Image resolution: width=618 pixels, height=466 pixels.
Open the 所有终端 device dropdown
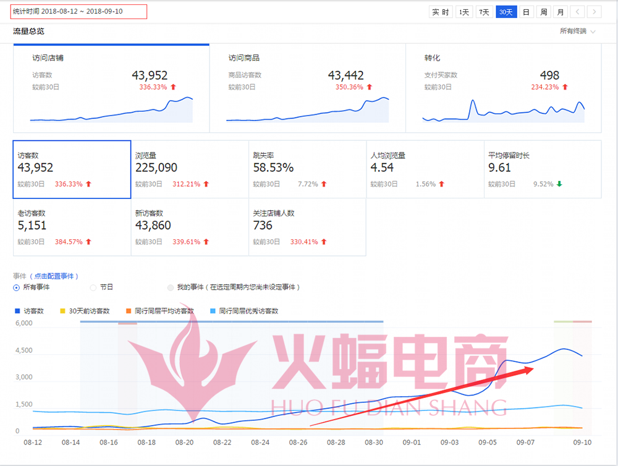pos(577,31)
